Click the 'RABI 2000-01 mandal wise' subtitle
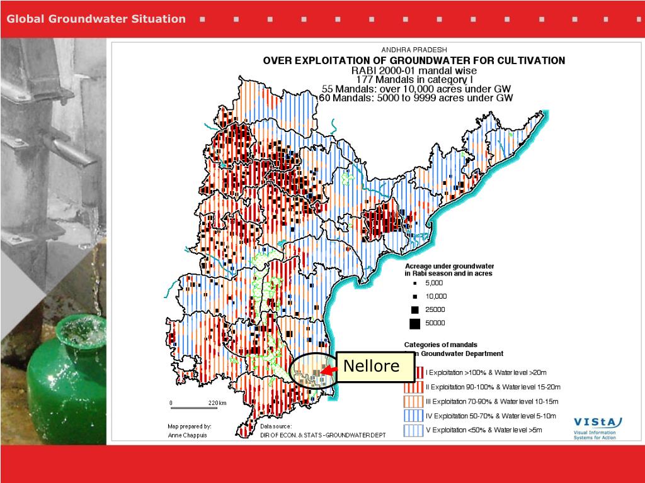Viewport: 645px width, 483px height. [x=414, y=70]
